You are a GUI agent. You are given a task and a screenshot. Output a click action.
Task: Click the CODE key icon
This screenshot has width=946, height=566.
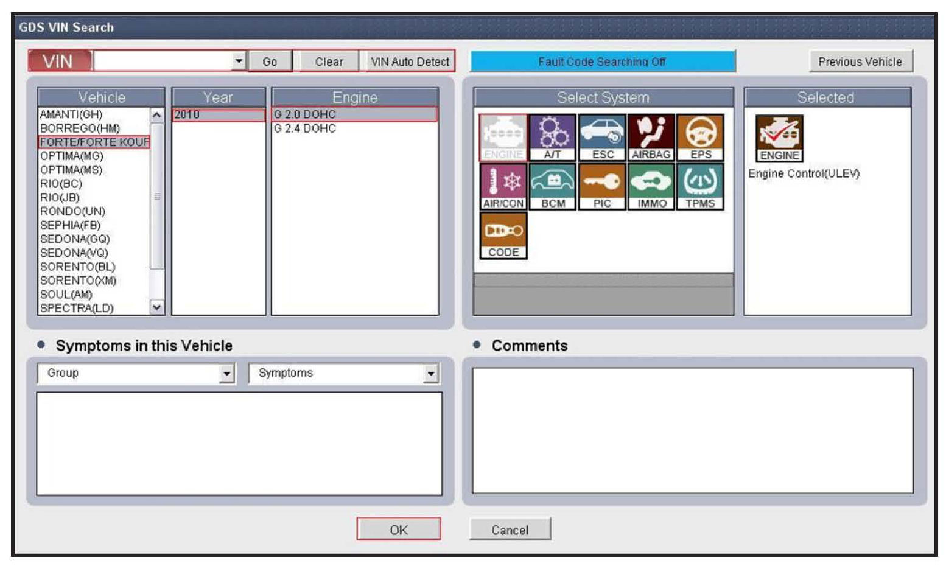pyautogui.click(x=503, y=236)
